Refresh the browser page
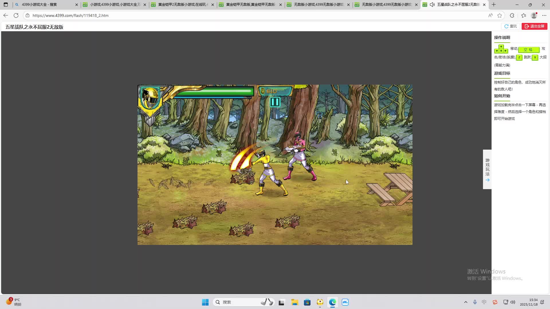Image resolution: width=550 pixels, height=309 pixels. [x=16, y=15]
